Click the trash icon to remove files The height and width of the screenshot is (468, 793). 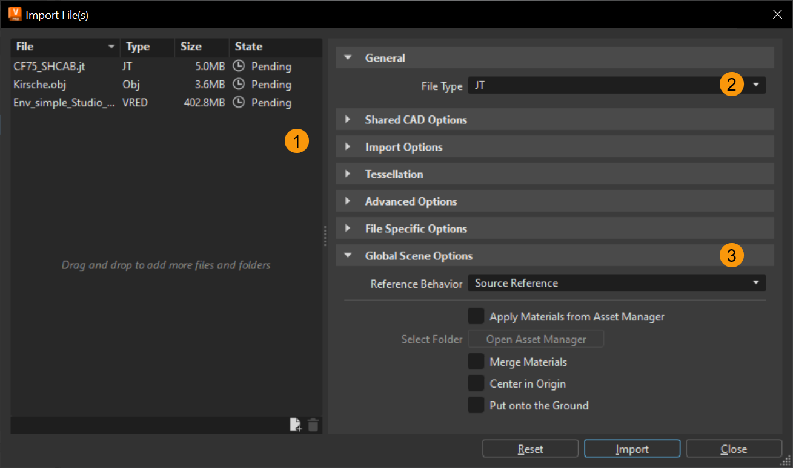tap(313, 424)
